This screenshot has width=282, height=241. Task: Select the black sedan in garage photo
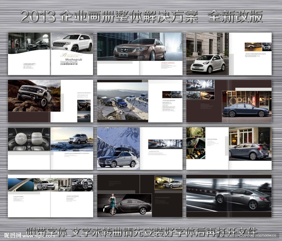click(29, 43)
